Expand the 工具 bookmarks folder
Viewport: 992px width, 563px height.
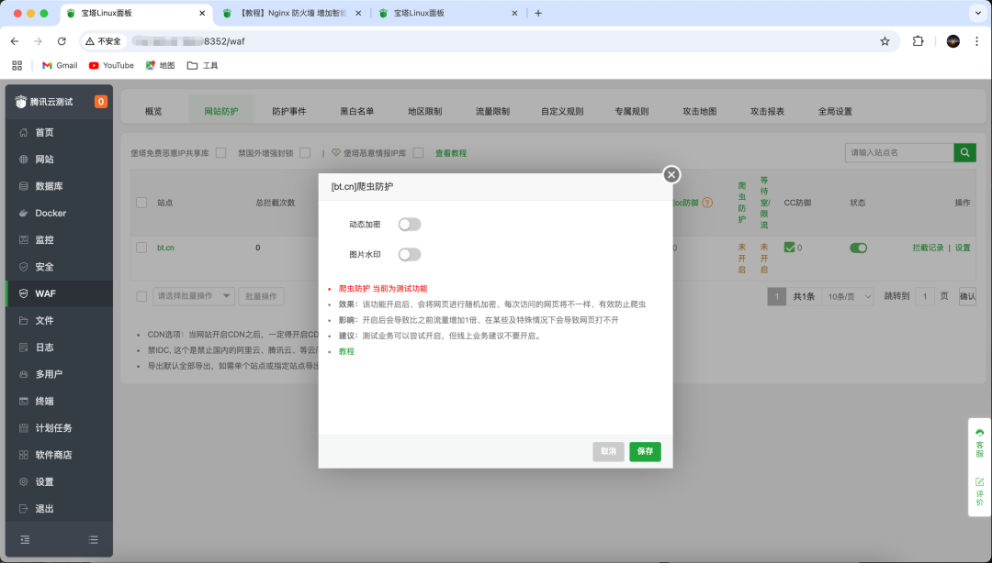pos(200,64)
